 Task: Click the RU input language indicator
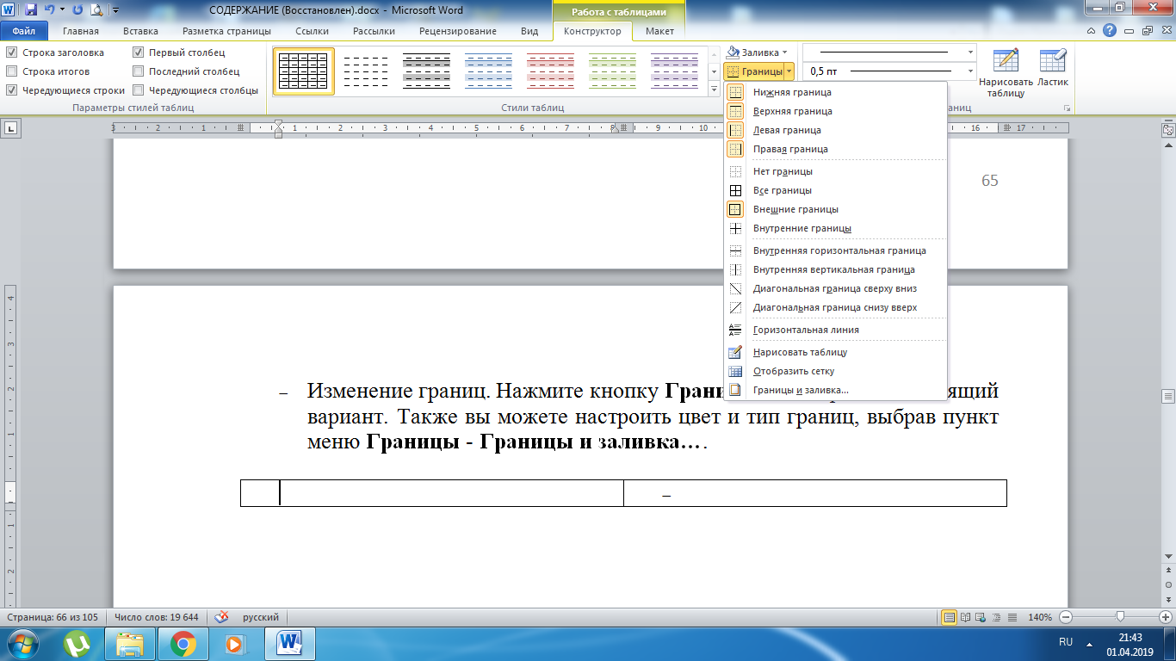coord(1065,642)
